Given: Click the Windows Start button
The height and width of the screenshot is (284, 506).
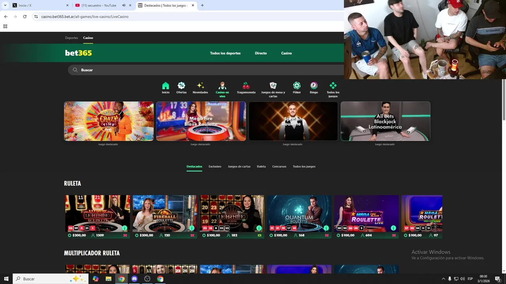Looking at the screenshot, I should (6, 279).
